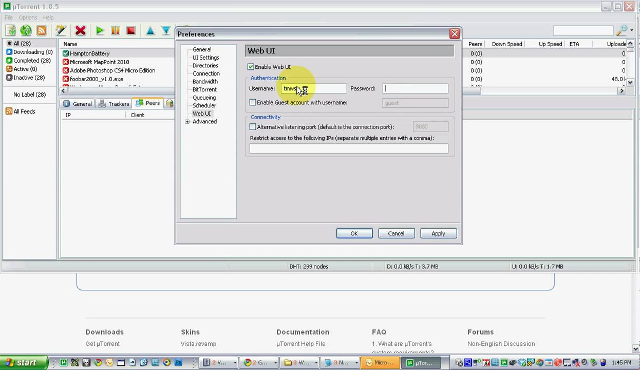Open the Chrome taskbar group dropdown
Screen dimensions: 640x370
point(276,363)
